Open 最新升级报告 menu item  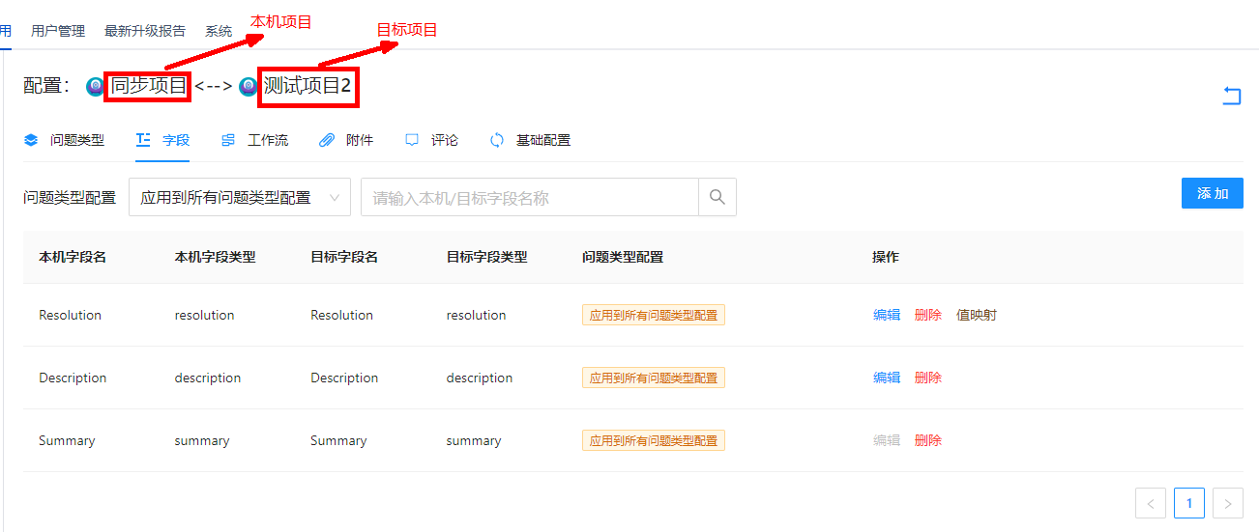coord(145,31)
